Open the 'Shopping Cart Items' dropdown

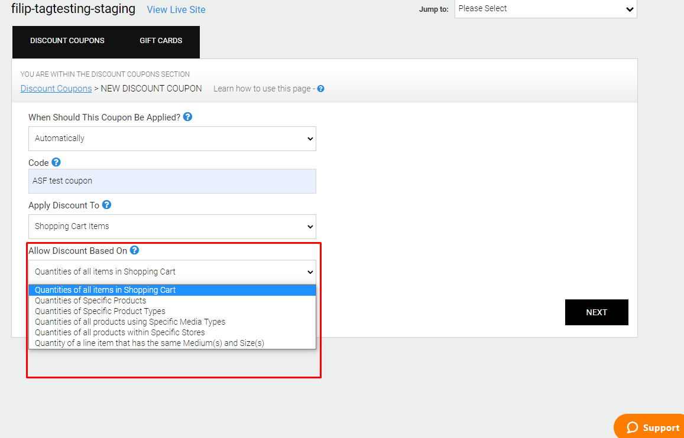172,227
